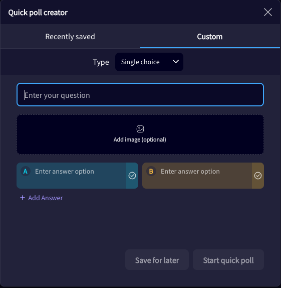
Task: Mark answer B as correct
Action: click(x=257, y=176)
